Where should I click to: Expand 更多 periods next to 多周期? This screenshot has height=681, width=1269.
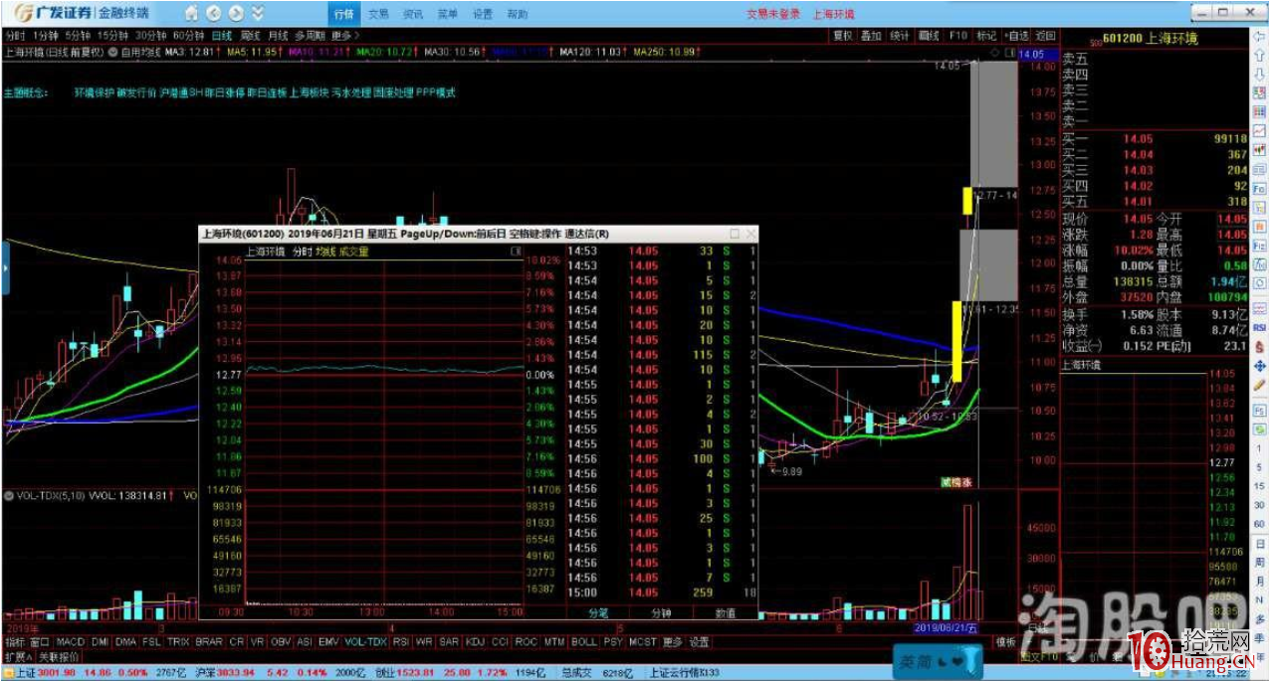click(x=344, y=36)
